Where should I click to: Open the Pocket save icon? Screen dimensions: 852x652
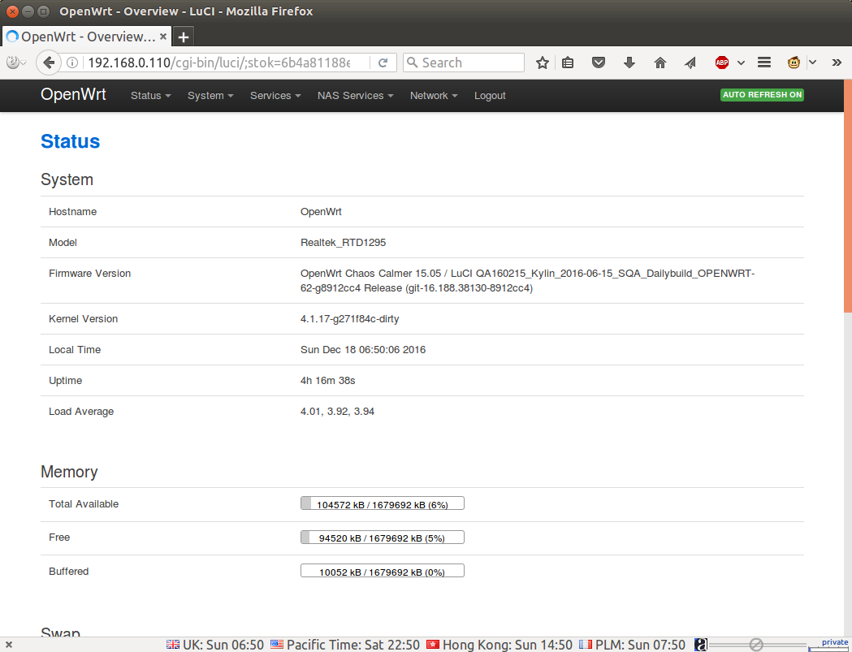(599, 63)
